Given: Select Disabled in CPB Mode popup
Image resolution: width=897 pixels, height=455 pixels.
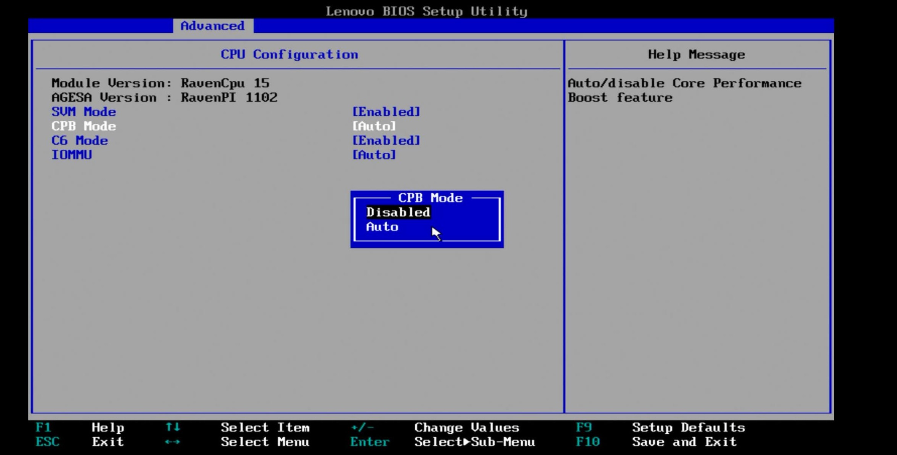Looking at the screenshot, I should coord(398,212).
